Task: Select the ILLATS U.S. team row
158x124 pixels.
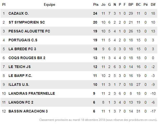Action: 79,84
